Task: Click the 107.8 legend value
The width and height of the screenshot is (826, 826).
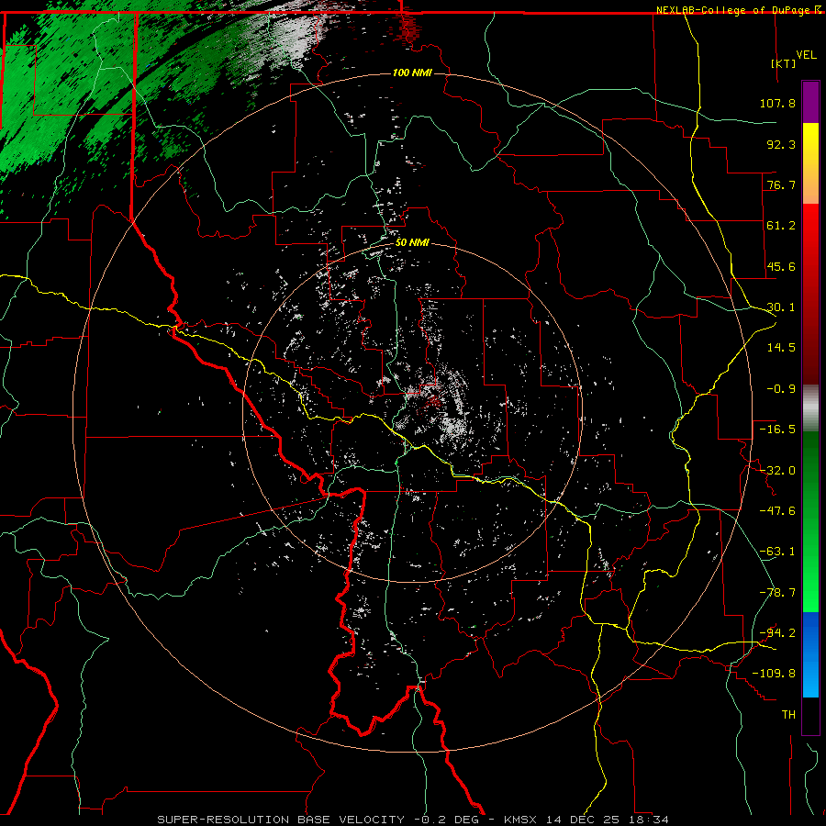Action: tap(777, 103)
